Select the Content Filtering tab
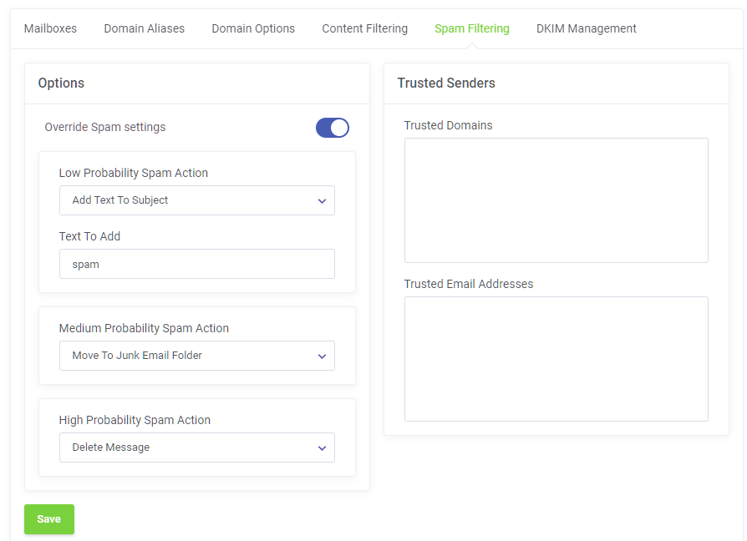The height and width of the screenshot is (541, 747). tap(364, 28)
